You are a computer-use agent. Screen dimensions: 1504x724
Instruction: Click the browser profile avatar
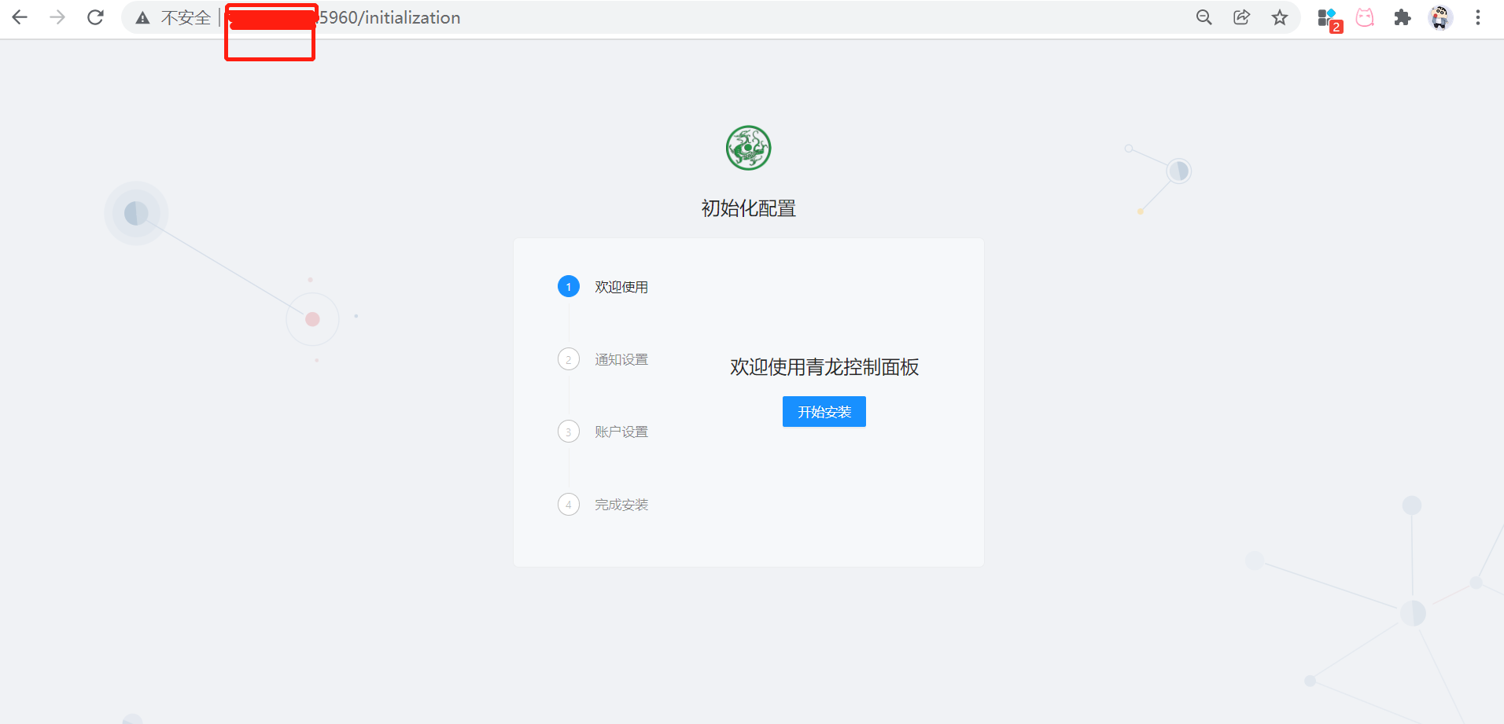pos(1440,17)
